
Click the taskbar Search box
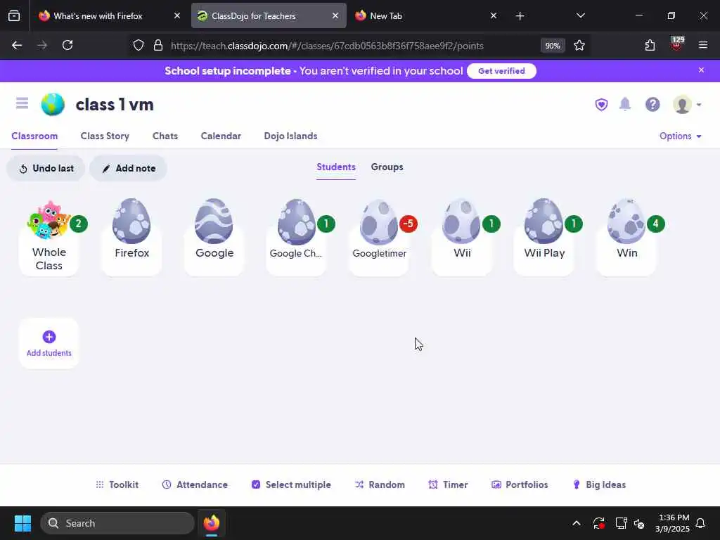117,523
